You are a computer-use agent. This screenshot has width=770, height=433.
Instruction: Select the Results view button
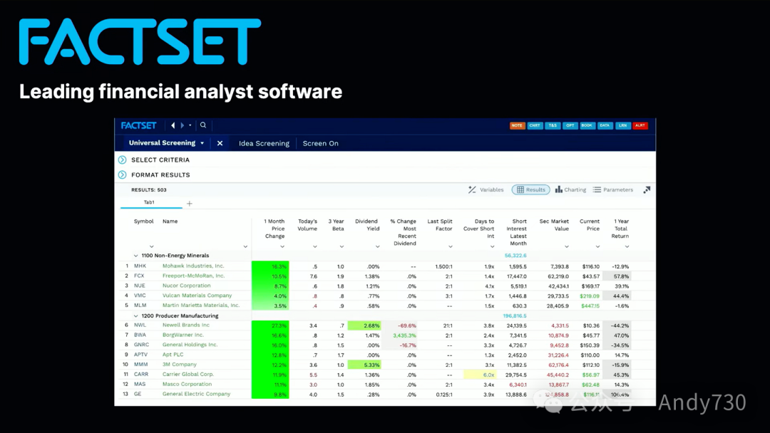(531, 189)
